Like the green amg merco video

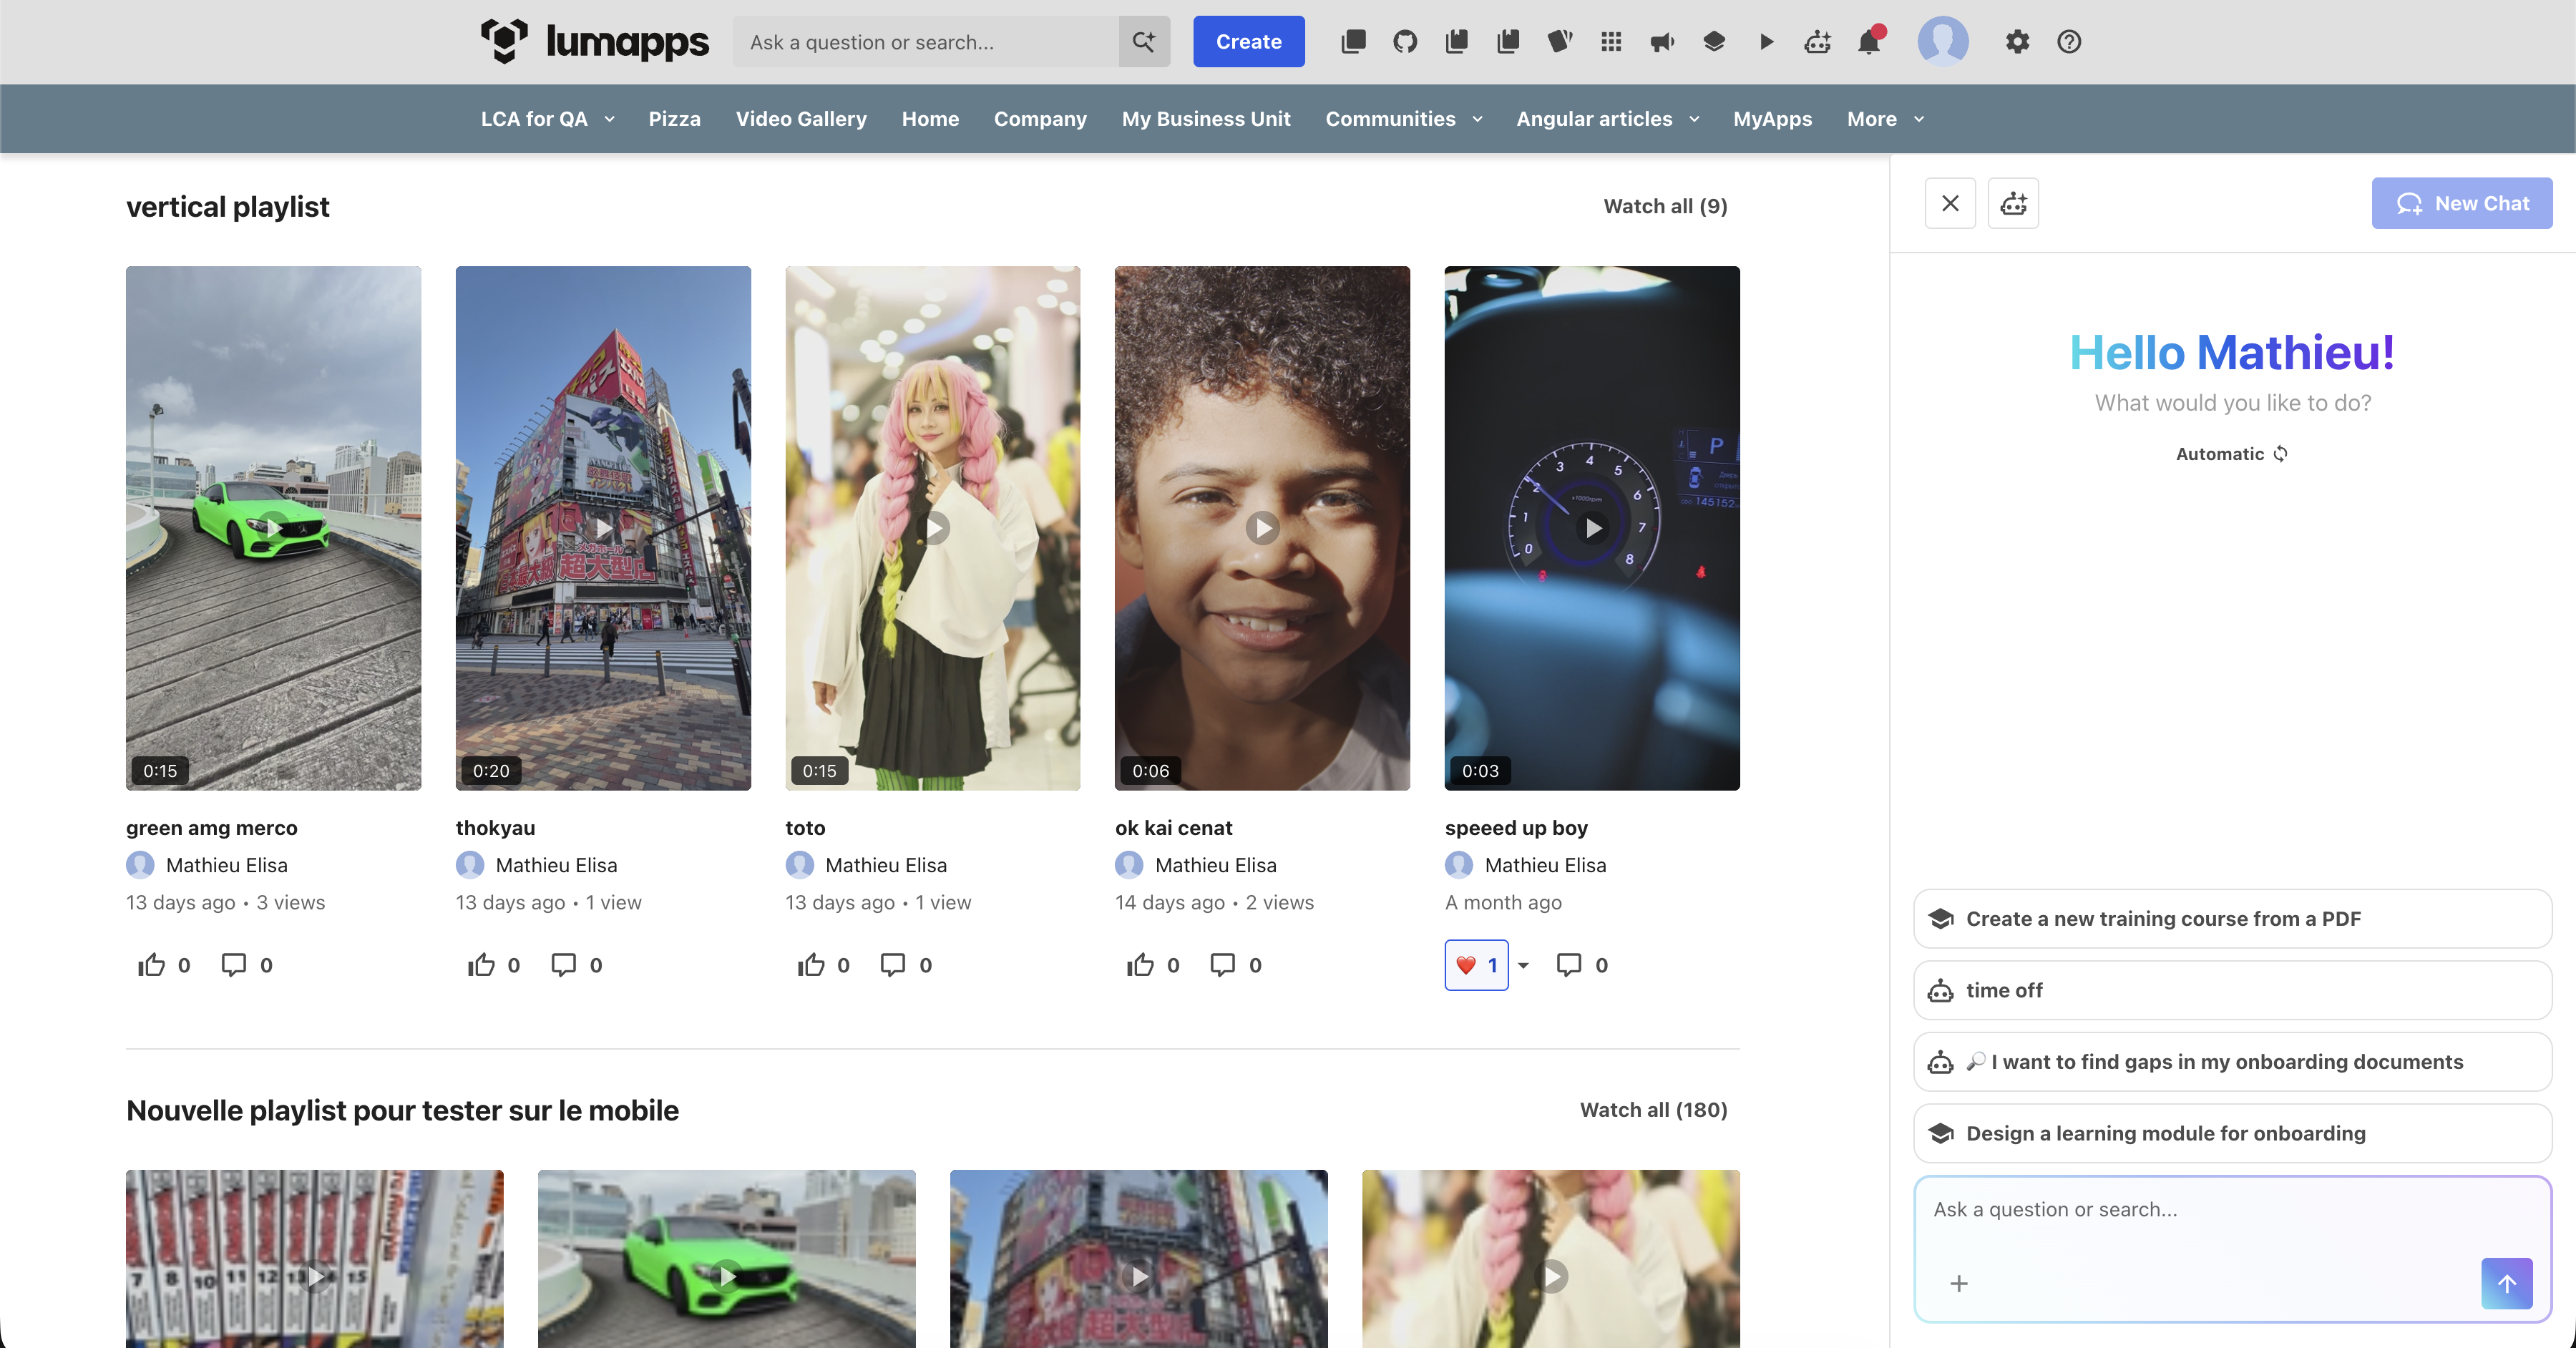pyautogui.click(x=164, y=965)
